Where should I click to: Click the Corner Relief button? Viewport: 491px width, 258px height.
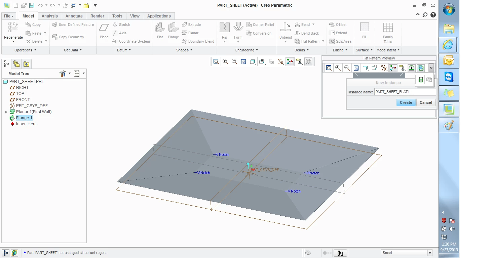(x=260, y=25)
